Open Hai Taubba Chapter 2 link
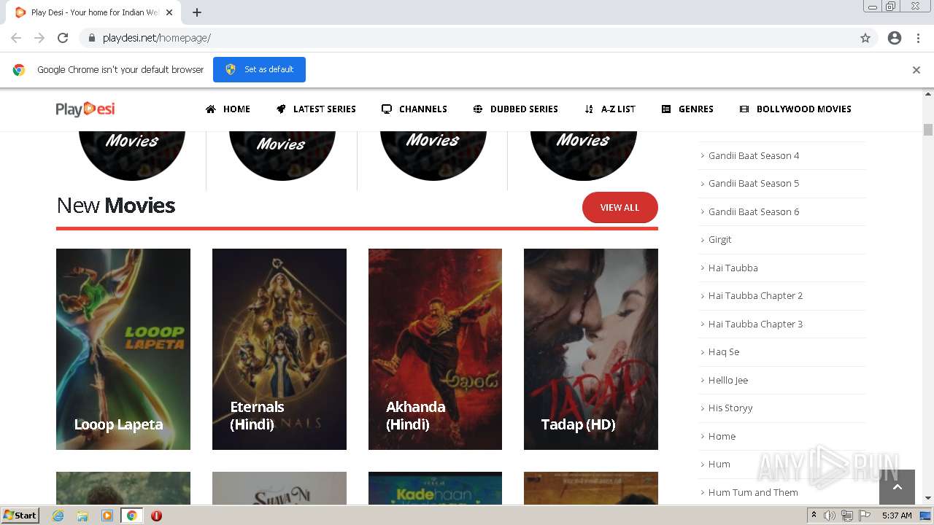 tap(755, 295)
